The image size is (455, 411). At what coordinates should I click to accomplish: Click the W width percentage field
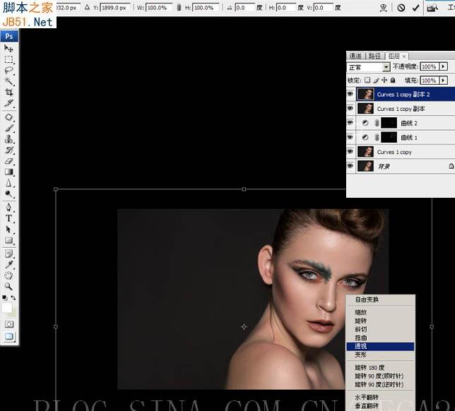(x=158, y=8)
